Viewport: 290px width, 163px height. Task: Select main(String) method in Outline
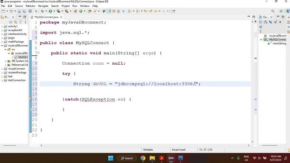tap(279, 43)
